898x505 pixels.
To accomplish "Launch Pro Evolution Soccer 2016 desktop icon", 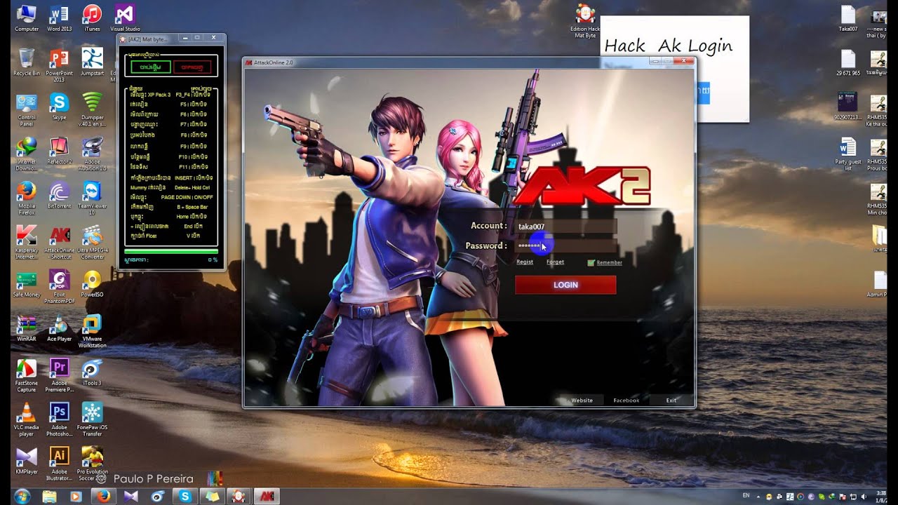I will point(92,464).
